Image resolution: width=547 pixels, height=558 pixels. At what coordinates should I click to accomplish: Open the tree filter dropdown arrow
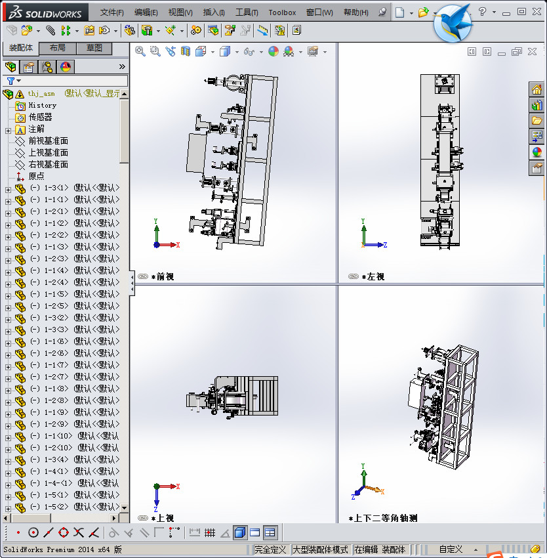pyautogui.click(x=19, y=81)
